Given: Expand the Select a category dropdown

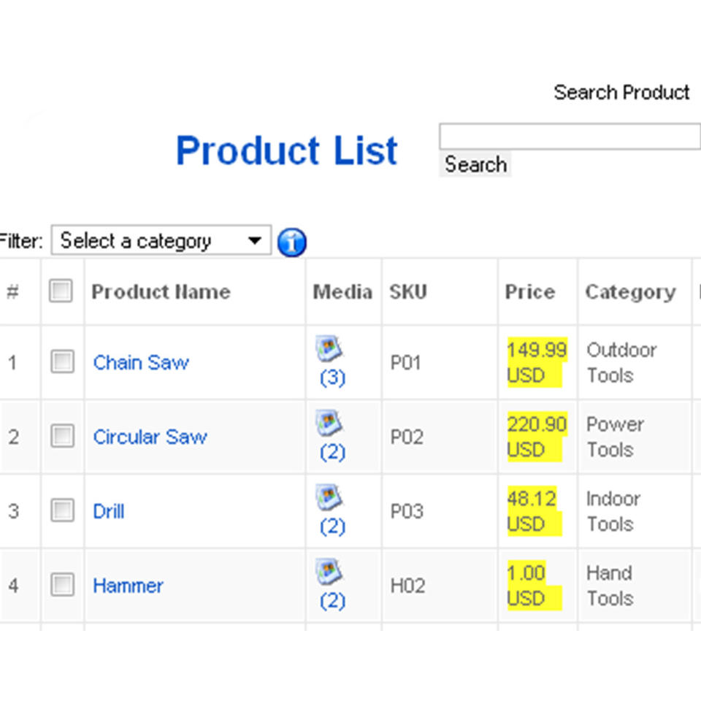Looking at the screenshot, I should click(x=161, y=240).
